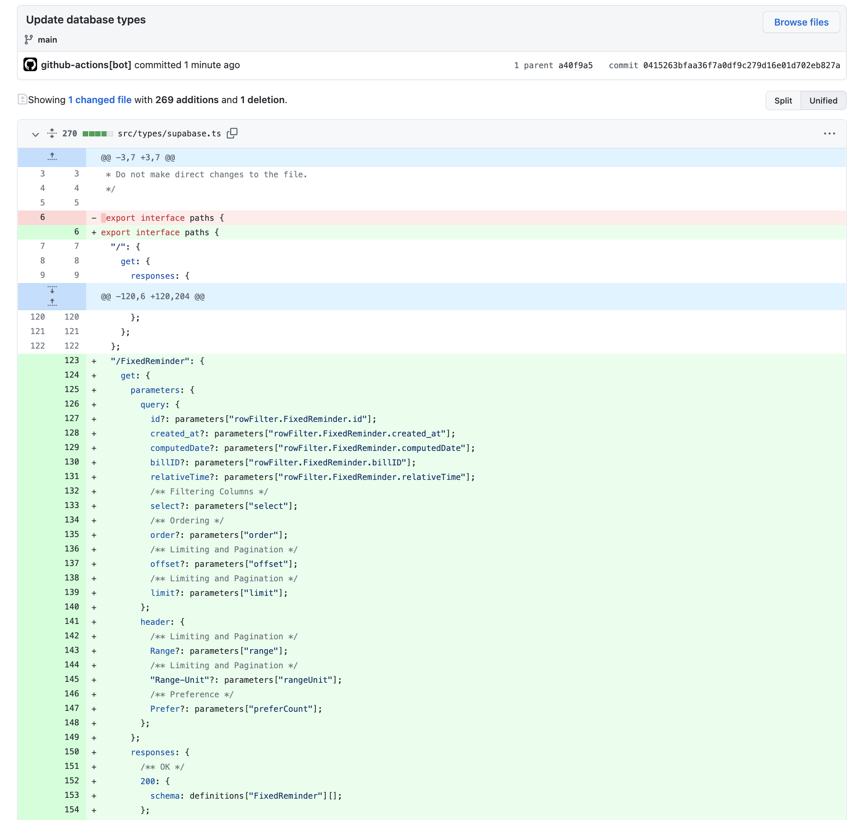
Task: Expand hidden lines upward at the 120,204 hunk
Action: click(x=52, y=302)
